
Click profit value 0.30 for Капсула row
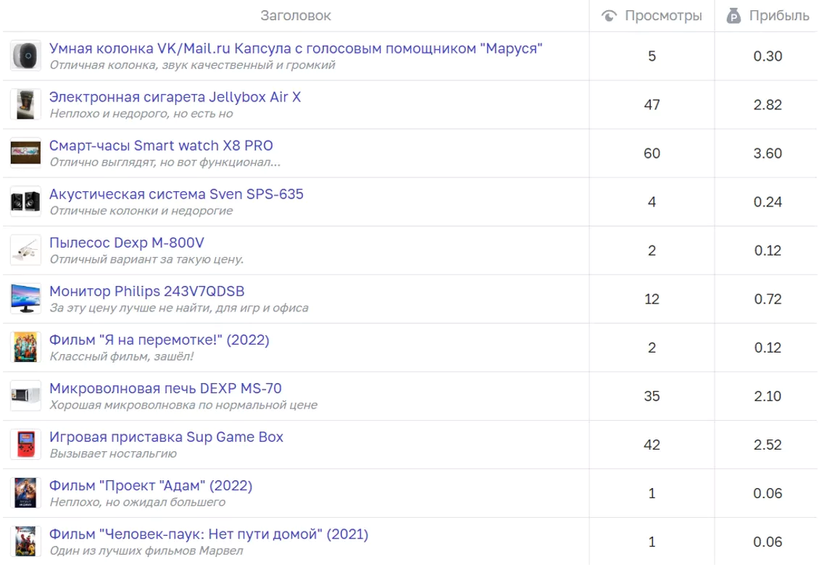(x=768, y=56)
